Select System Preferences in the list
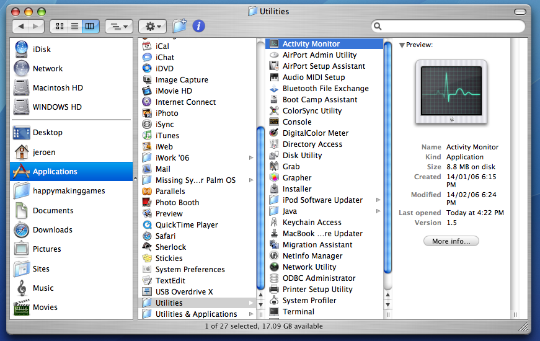 (197, 269)
